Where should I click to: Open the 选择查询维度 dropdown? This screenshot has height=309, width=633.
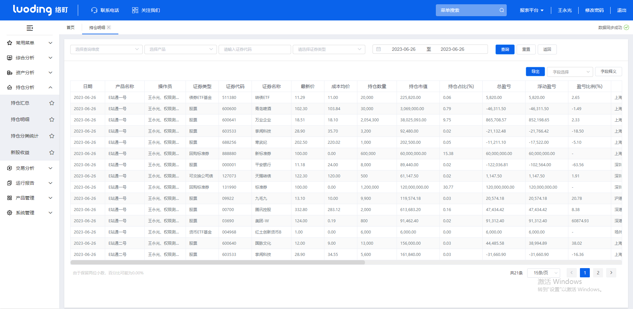[x=106, y=49]
